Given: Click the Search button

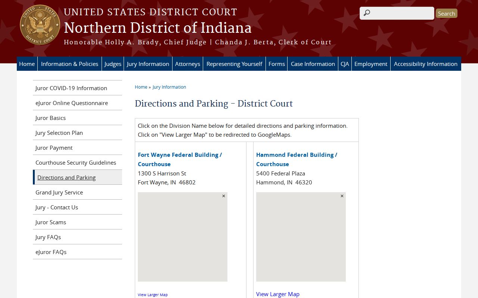Looking at the screenshot, I should tap(446, 13).
